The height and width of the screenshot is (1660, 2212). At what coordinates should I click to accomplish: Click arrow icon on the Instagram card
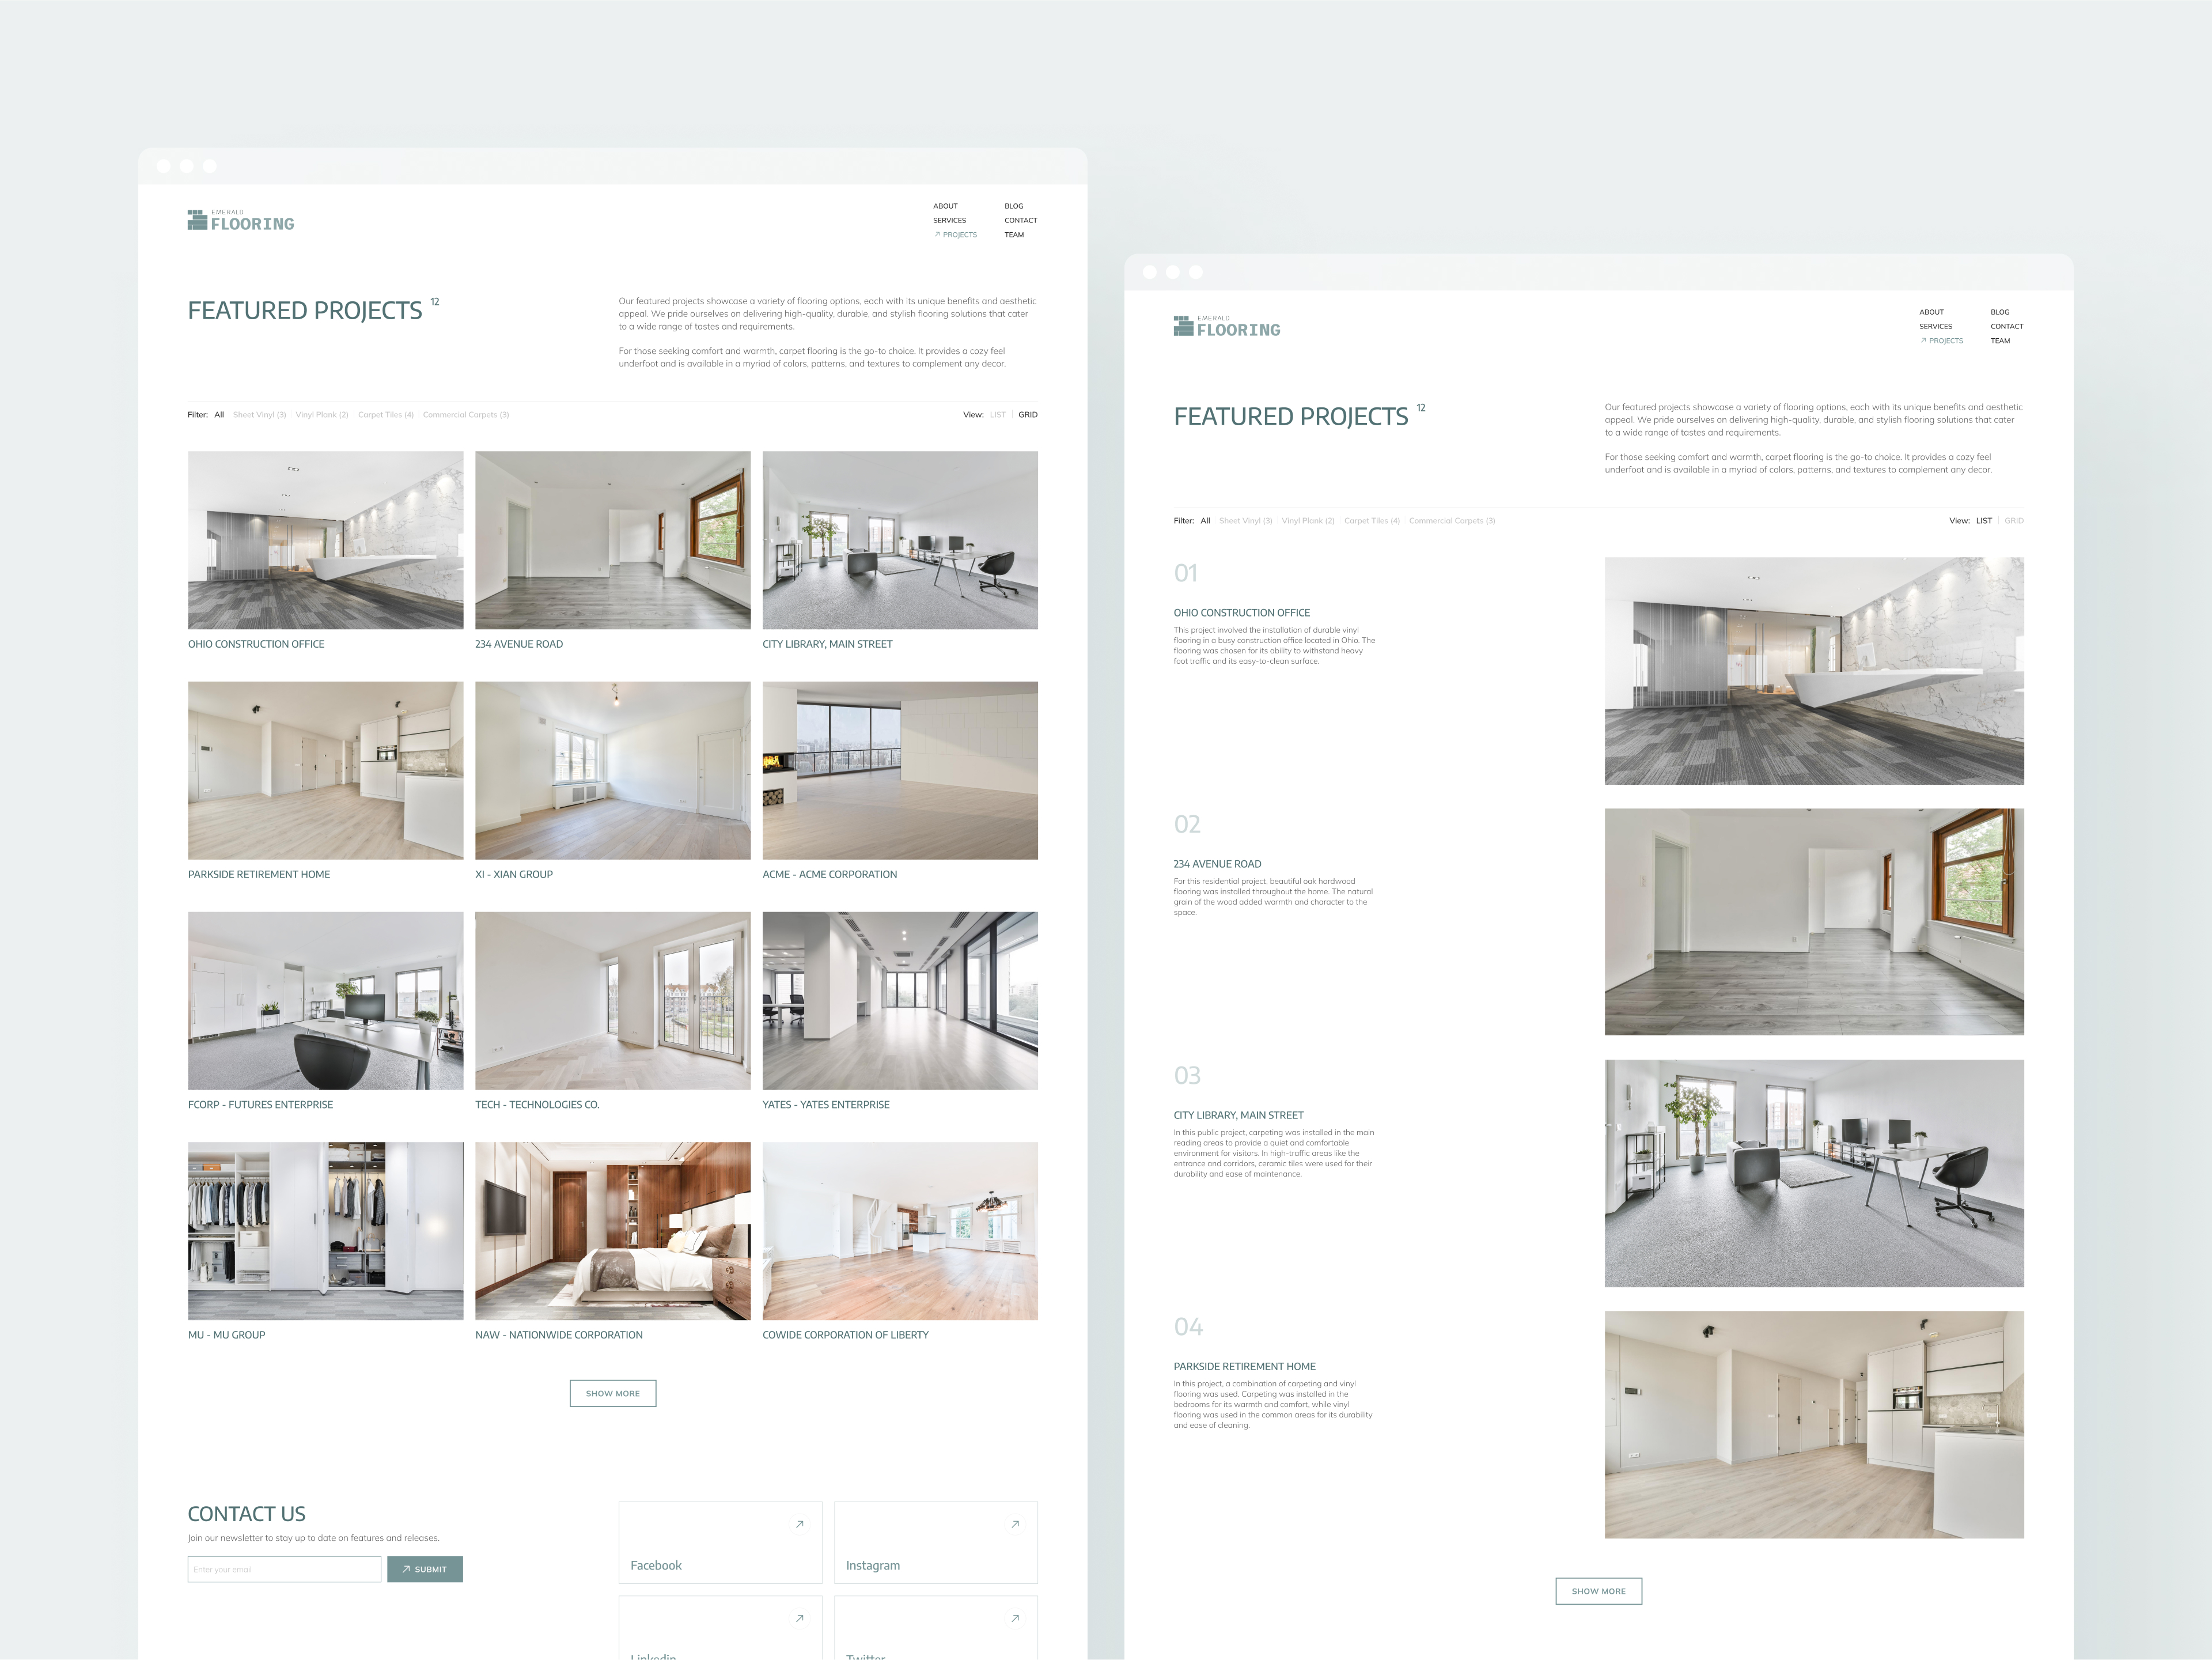pos(1015,1524)
